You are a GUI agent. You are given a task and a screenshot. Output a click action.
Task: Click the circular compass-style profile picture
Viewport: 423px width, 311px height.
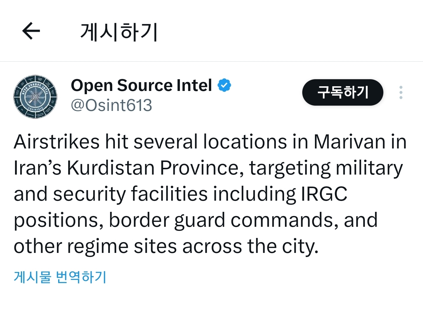[35, 97]
